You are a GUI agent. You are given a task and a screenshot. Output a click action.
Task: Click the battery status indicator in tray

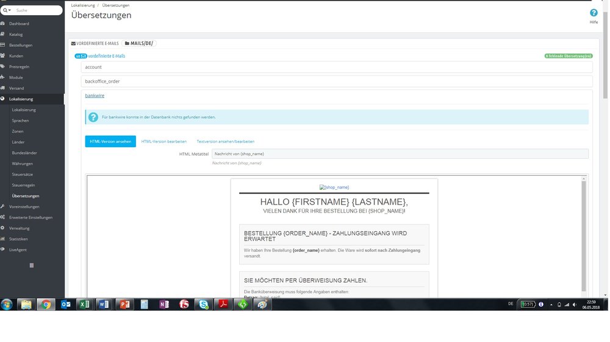[x=528, y=305]
